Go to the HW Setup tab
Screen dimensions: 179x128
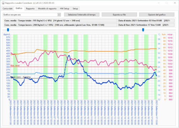tap(65, 8)
